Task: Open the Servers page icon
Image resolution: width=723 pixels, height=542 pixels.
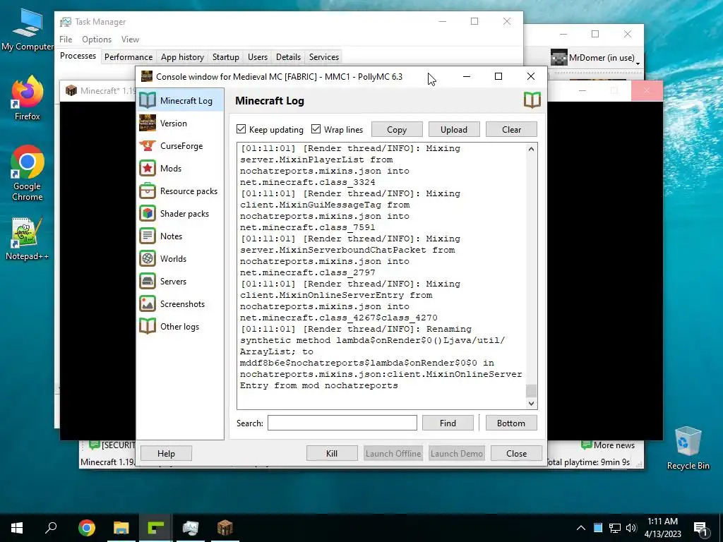Action: [x=148, y=281]
